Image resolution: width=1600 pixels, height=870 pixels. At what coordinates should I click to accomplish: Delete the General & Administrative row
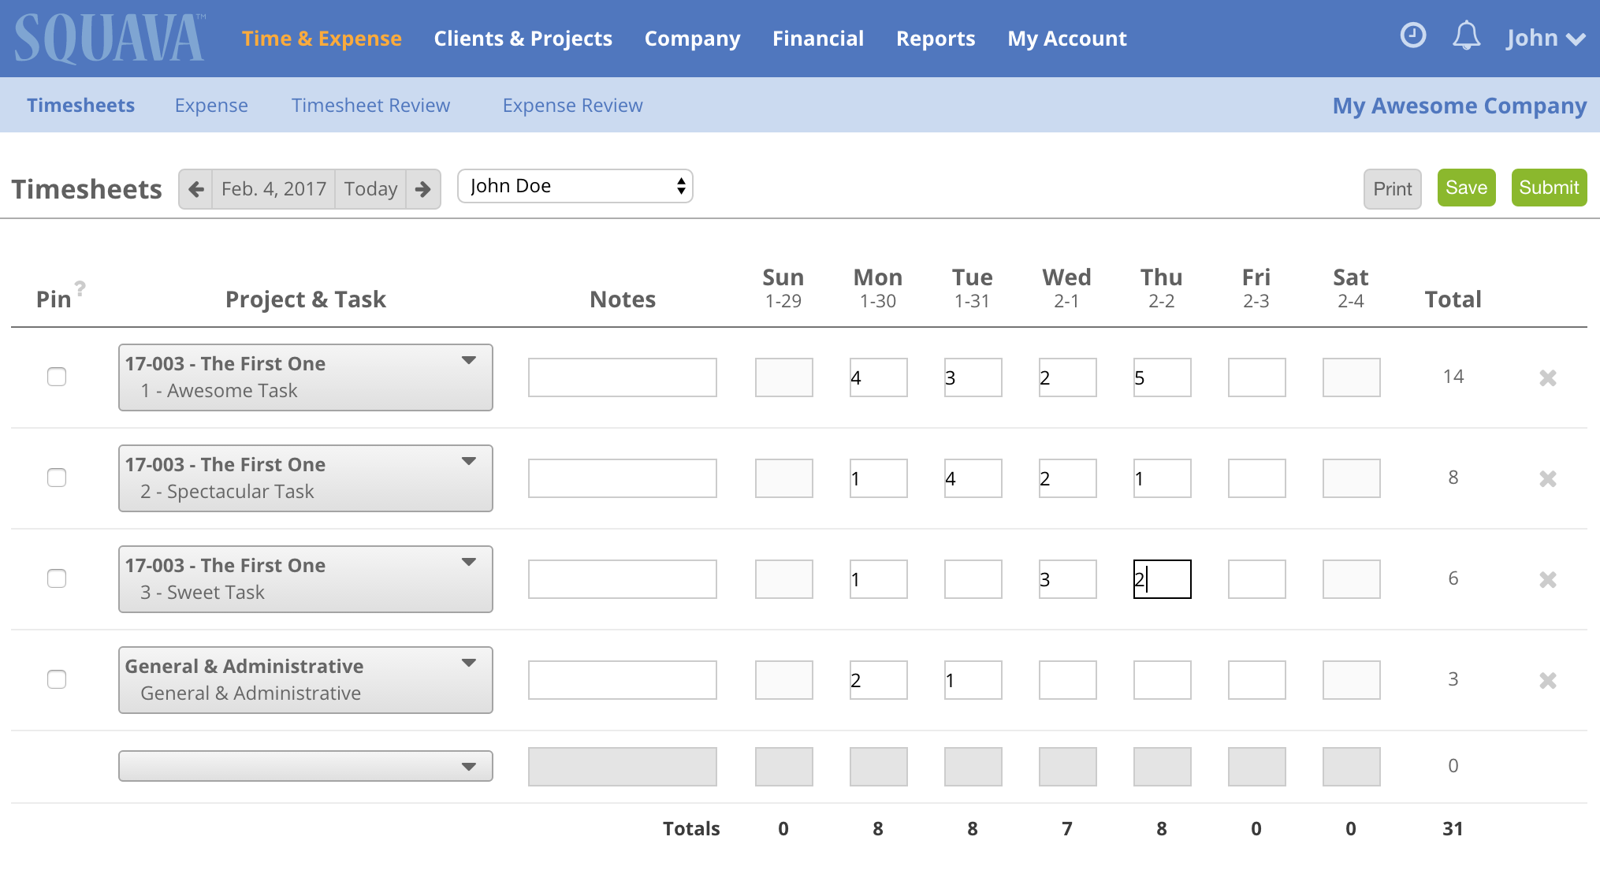[x=1548, y=679]
